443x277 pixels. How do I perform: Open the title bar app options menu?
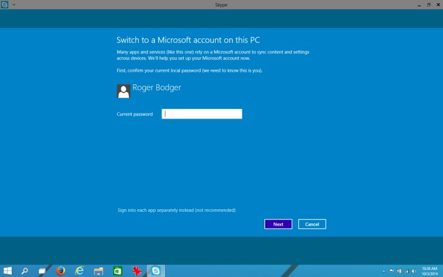click(14, 5)
